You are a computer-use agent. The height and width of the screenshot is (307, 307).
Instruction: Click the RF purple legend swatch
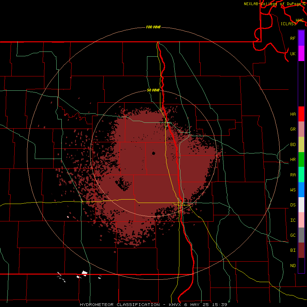pyautogui.click(x=301, y=38)
